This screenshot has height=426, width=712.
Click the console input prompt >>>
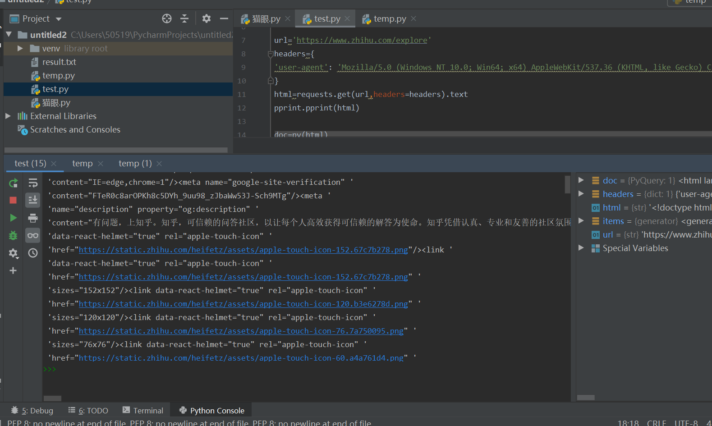(50, 369)
